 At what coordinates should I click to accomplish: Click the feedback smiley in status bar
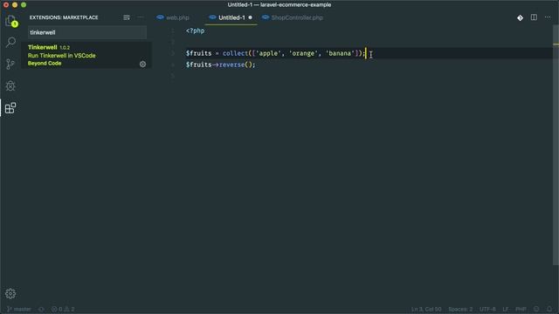point(536,309)
